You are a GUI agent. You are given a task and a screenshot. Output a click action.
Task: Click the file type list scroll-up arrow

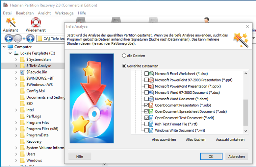coord(246,74)
